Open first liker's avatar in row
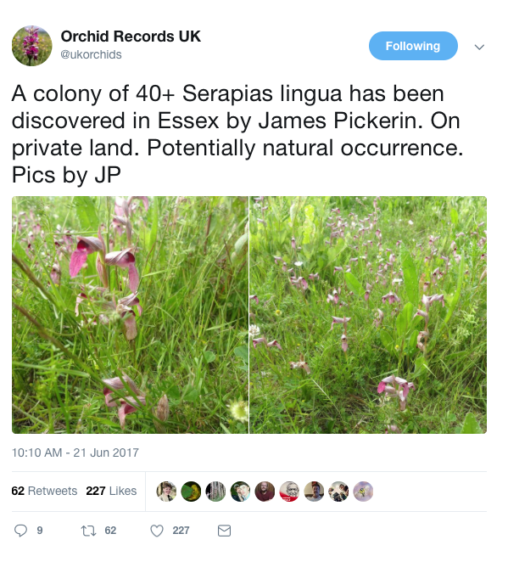508x562 pixels. pyautogui.click(x=166, y=491)
